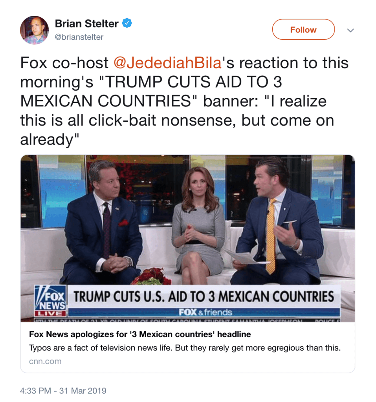The height and width of the screenshot is (402, 376).
Task: Click the red flower arrangement on the table
Action: pyautogui.click(x=151, y=277)
